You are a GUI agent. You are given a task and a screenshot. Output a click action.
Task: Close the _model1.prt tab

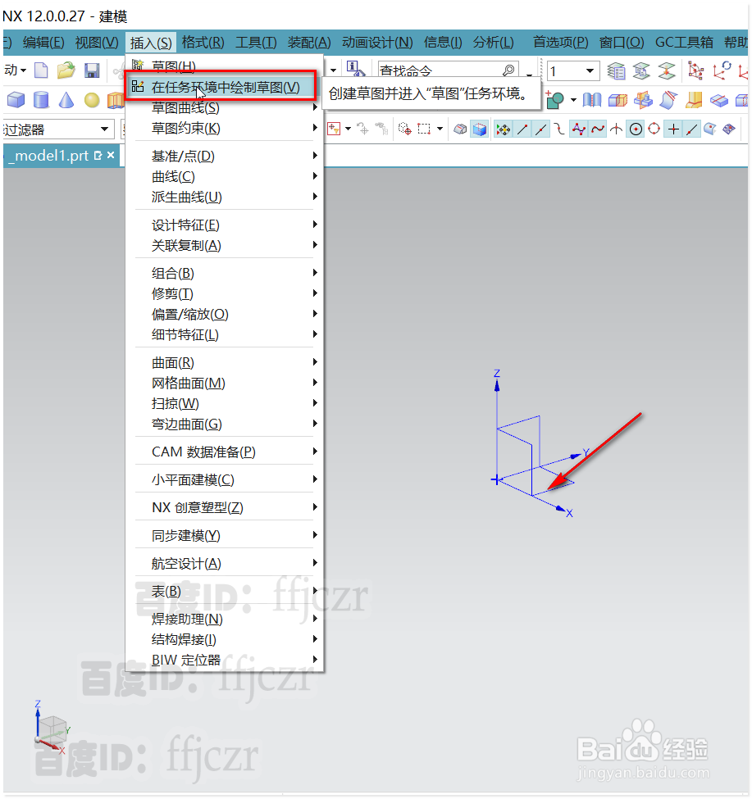coord(111,155)
